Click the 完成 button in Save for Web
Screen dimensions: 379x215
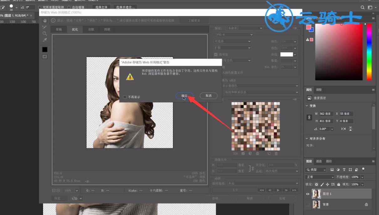click(282, 198)
